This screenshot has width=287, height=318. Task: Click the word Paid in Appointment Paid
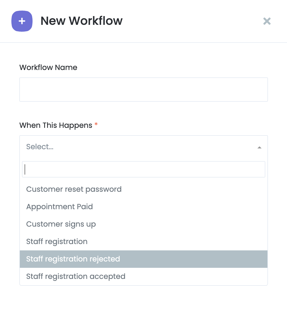[x=85, y=207]
